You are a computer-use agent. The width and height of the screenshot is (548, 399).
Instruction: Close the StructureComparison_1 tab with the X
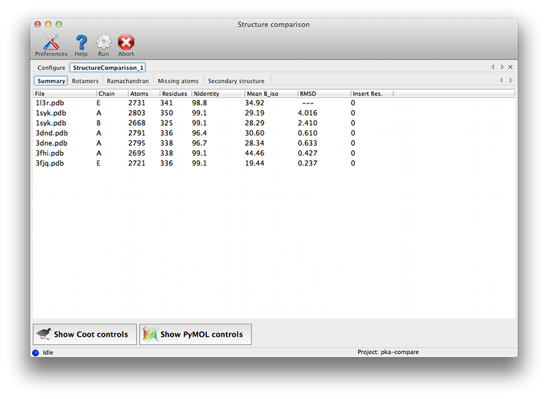[510, 67]
